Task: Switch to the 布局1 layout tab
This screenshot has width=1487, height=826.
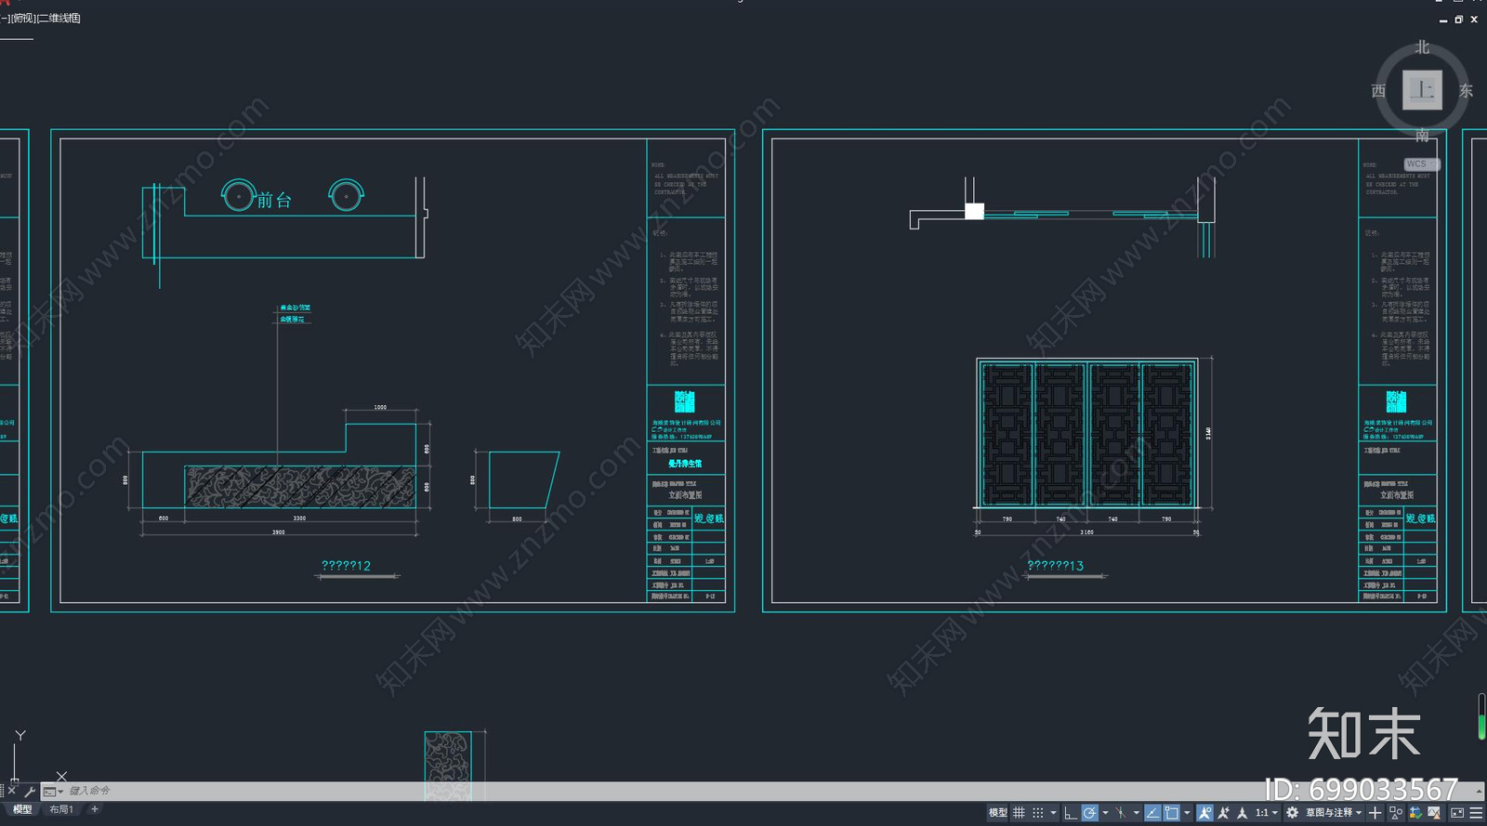Action: 61,810
